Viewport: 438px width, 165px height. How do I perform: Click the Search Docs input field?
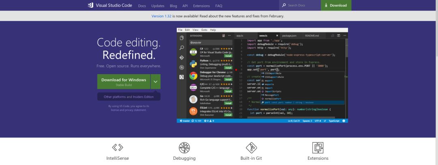tap(300, 5)
